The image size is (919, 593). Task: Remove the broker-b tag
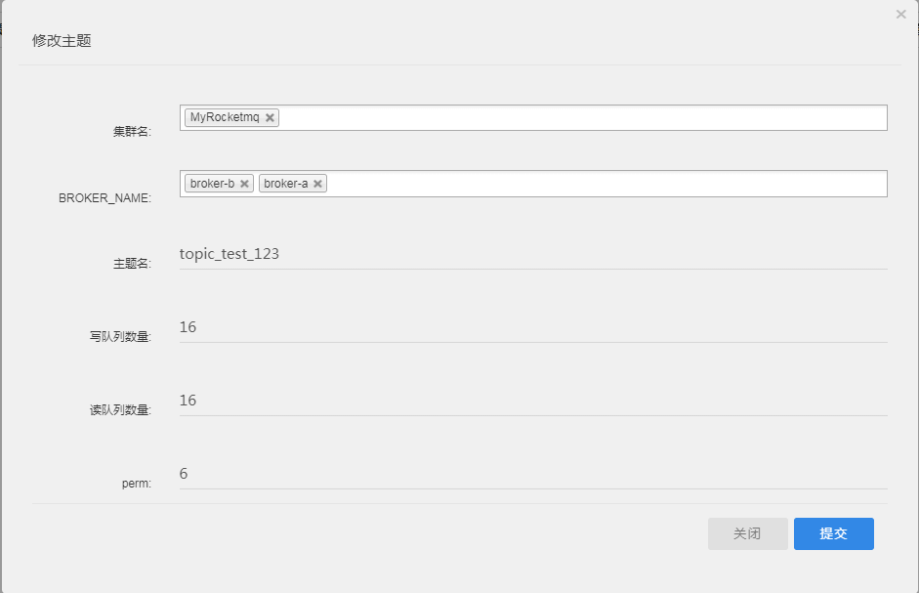[245, 184]
